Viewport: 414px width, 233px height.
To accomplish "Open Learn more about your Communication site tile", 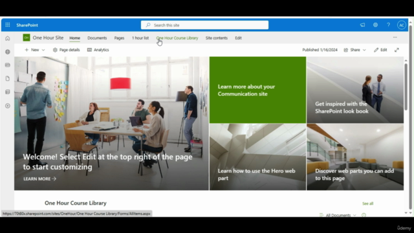I will 257,90.
